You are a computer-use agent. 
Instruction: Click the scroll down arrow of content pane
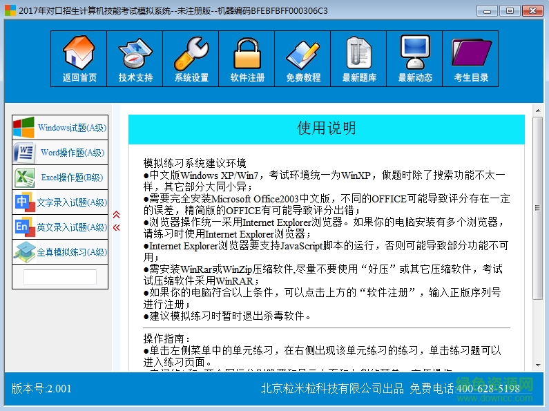[538, 366]
